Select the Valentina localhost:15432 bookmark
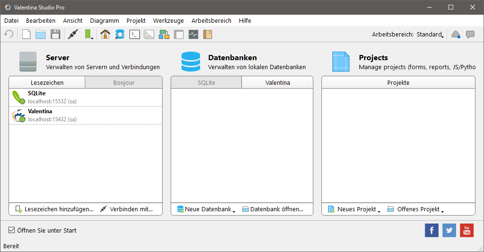Image resolution: width=484 pixels, height=252 pixels. (x=85, y=116)
